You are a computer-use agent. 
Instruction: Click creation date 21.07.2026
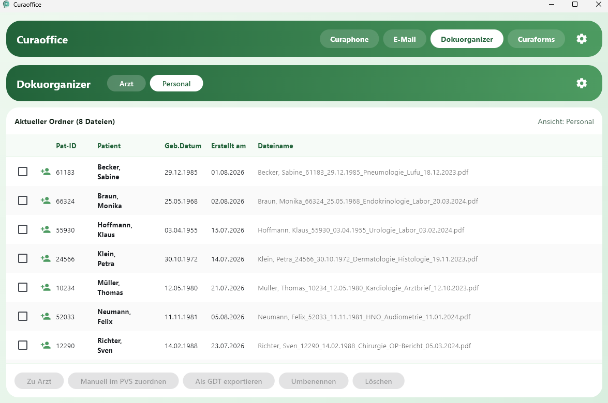click(x=228, y=288)
